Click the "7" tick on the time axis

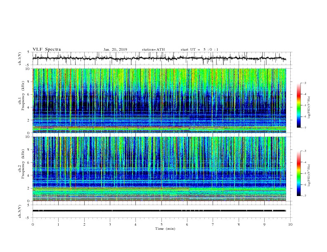point(213,224)
